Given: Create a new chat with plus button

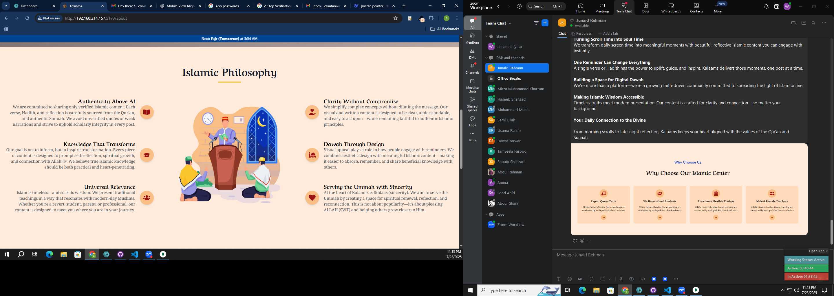Looking at the screenshot, I should click(x=545, y=23).
